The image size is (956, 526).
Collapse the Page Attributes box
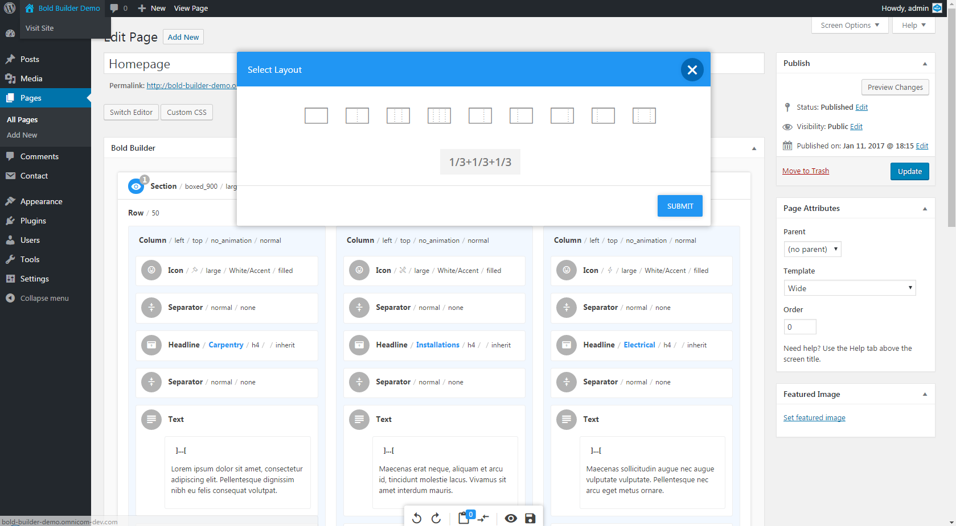pyautogui.click(x=925, y=209)
